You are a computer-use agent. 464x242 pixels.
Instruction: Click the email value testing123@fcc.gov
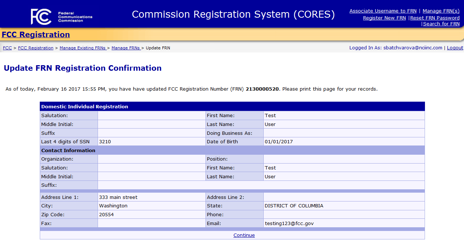pyautogui.click(x=289, y=223)
